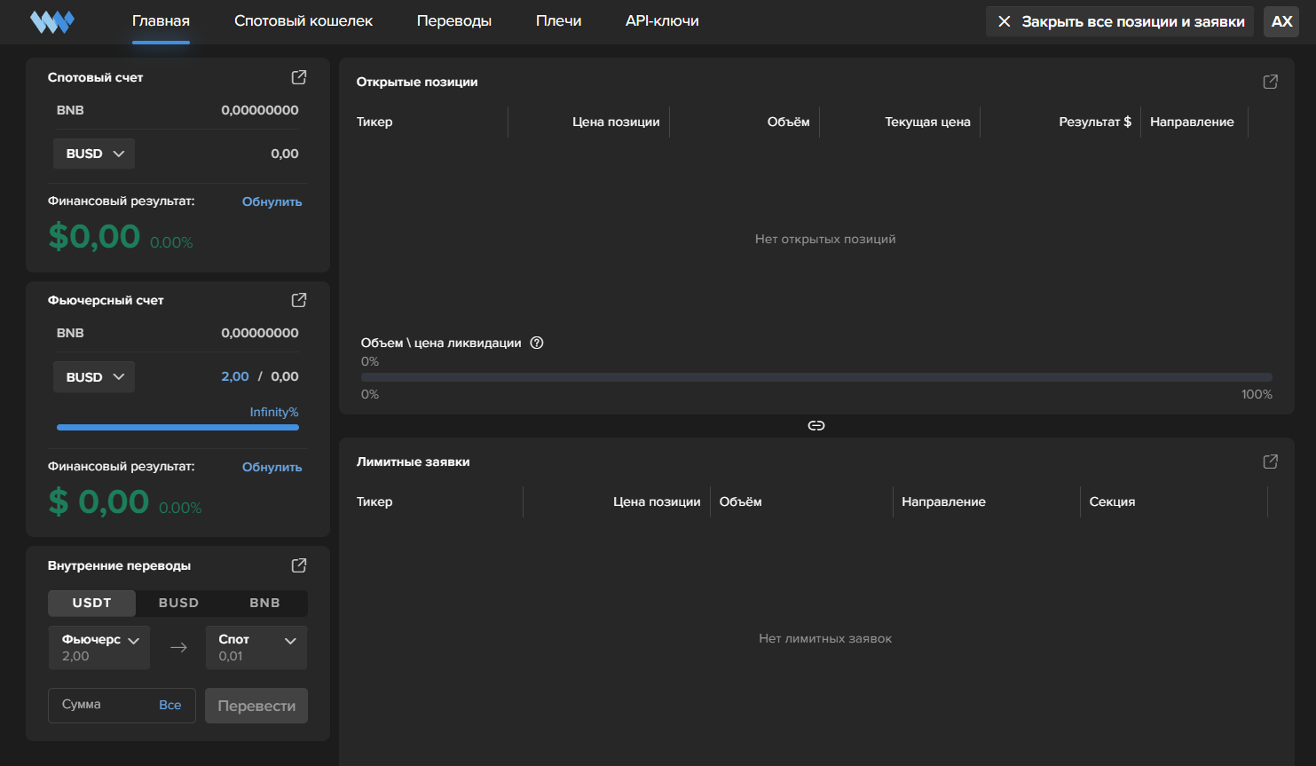Image resolution: width=1316 pixels, height=766 pixels.
Task: Click Обнулить link in futures account
Action: click(272, 467)
